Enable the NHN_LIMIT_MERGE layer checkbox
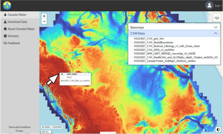 click(132, 53)
